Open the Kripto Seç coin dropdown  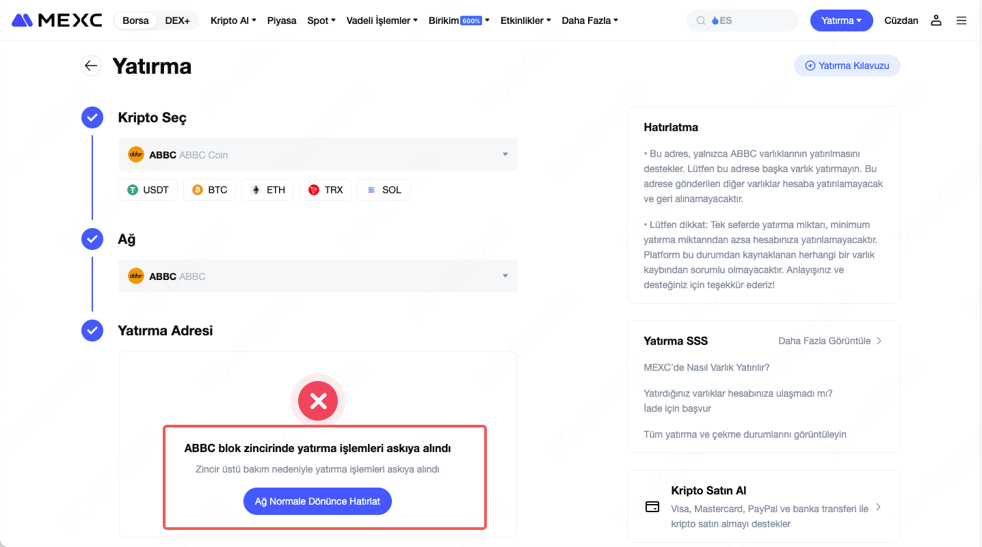click(x=318, y=154)
